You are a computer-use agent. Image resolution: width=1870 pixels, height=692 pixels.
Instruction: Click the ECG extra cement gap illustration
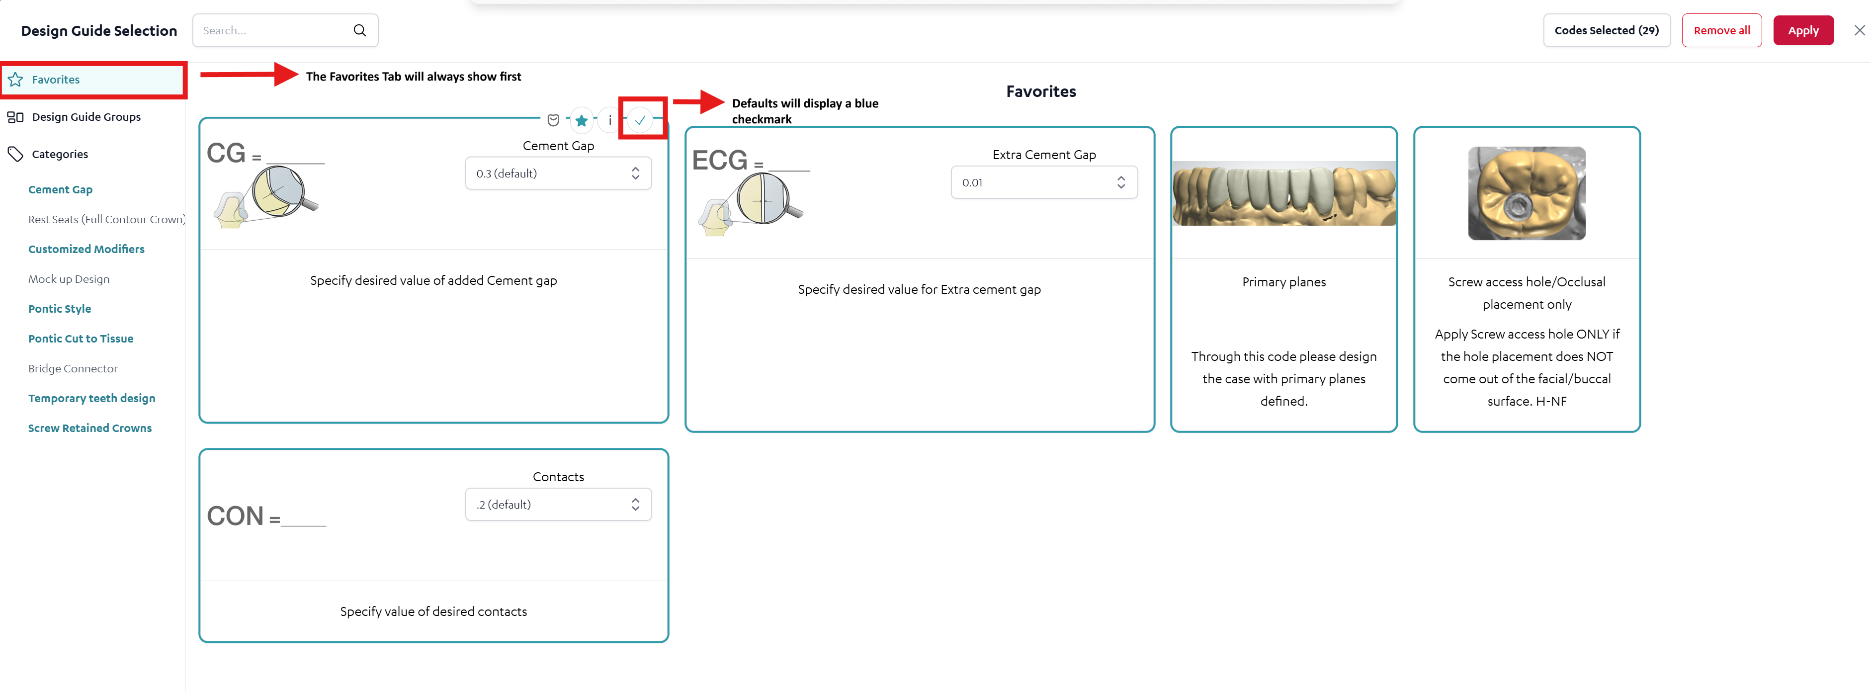[751, 192]
